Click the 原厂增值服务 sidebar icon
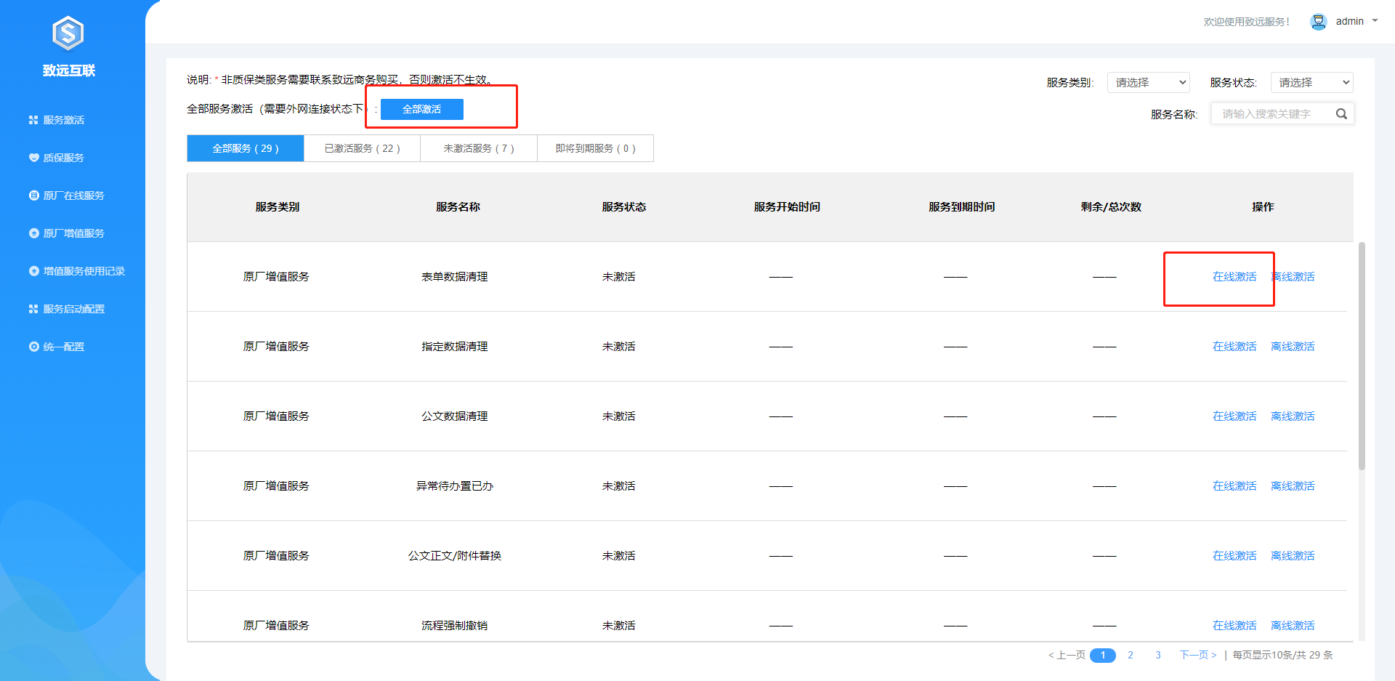This screenshot has width=1395, height=681. pos(33,233)
